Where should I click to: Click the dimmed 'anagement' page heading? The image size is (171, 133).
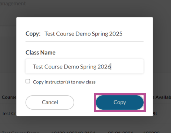[13, 4]
